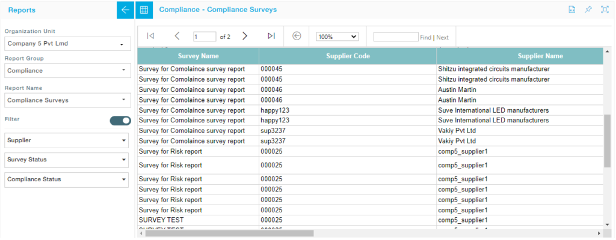The height and width of the screenshot is (240, 616).
Task: Open the Organization Unit dropdown
Action: (x=67, y=44)
